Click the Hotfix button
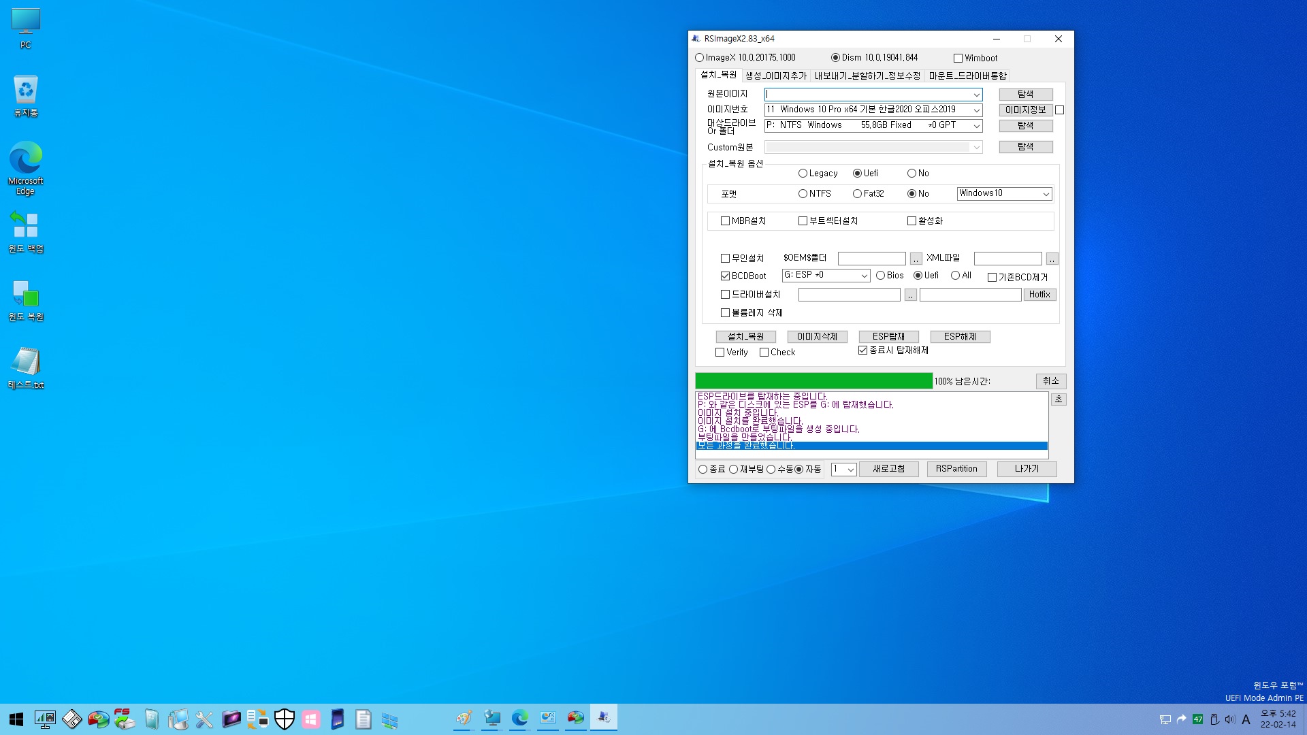The width and height of the screenshot is (1307, 735). (1039, 295)
